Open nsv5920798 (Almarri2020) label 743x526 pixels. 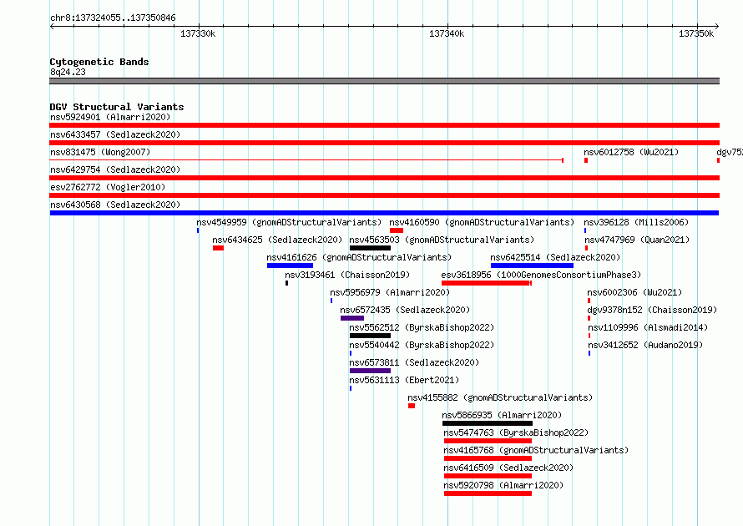tap(503, 485)
